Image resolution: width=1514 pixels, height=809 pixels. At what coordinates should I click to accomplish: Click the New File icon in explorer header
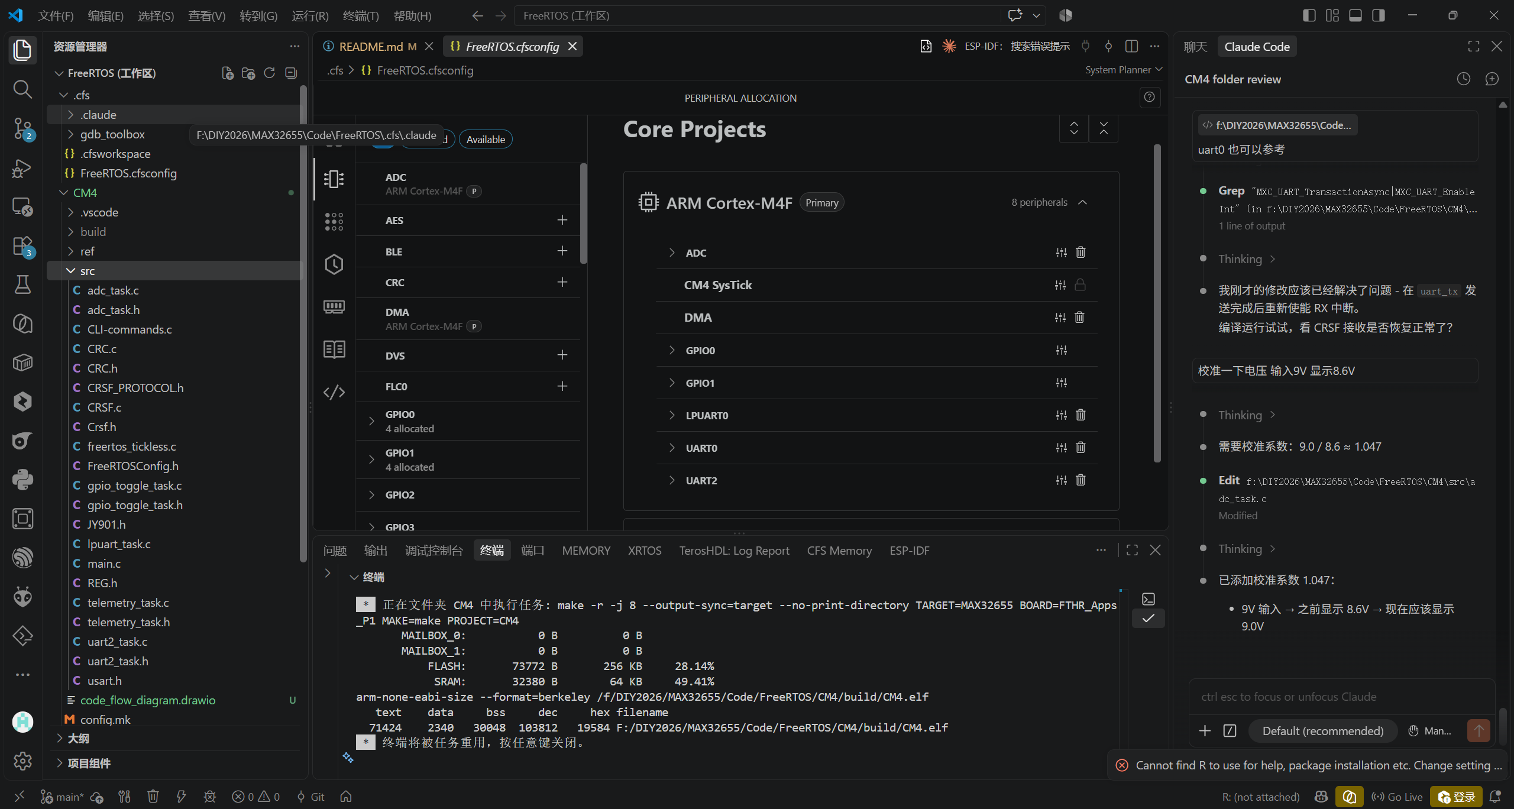click(228, 73)
